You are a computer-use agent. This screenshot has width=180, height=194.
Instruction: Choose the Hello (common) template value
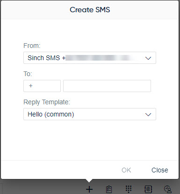pyautogui.click(x=51, y=114)
